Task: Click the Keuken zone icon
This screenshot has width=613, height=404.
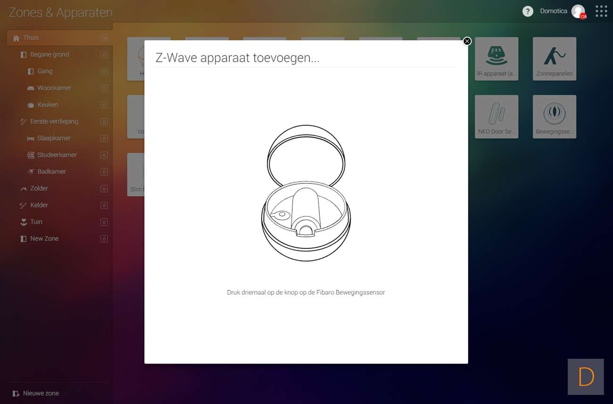Action: [31, 105]
